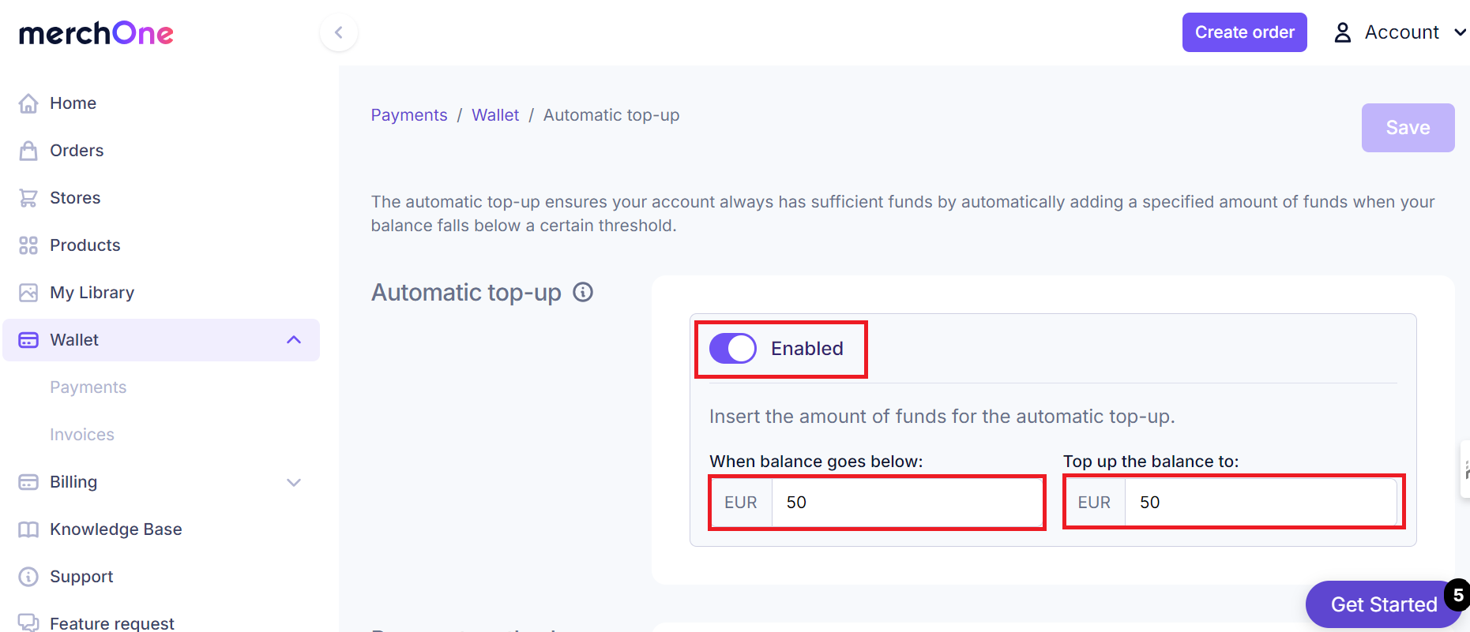Viewport: 1470px width, 632px height.
Task: Collapse the sidebar using the back chevron
Action: (x=339, y=32)
